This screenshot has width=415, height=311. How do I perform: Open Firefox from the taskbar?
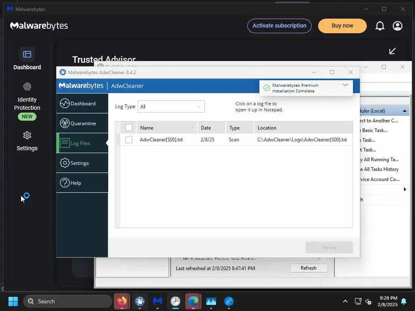click(x=122, y=301)
